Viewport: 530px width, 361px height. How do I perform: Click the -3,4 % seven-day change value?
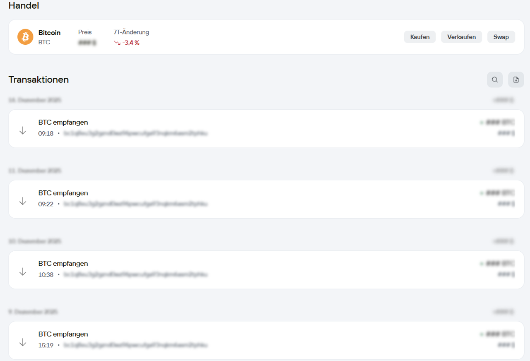pos(131,43)
